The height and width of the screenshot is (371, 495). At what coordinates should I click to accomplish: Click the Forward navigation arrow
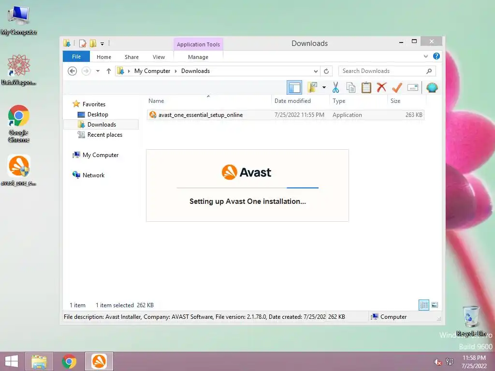(x=86, y=71)
